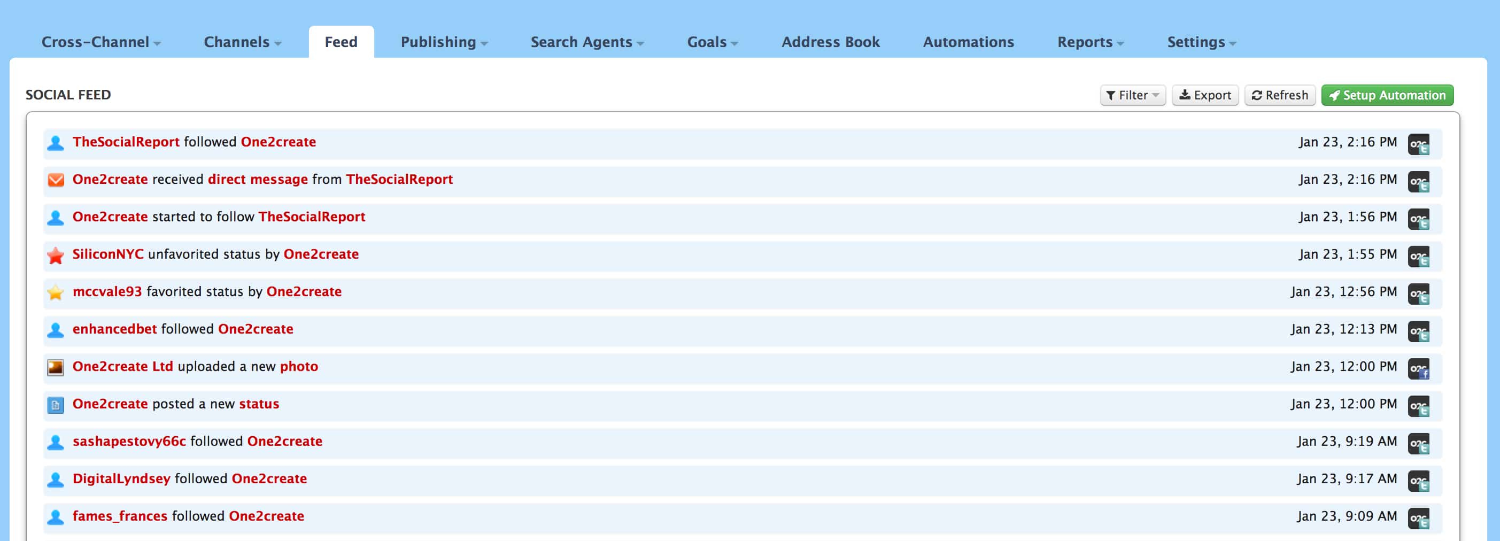The height and width of the screenshot is (541, 1500).
Task: Click the photo icon beside One2create Ltd
Action: click(55, 367)
